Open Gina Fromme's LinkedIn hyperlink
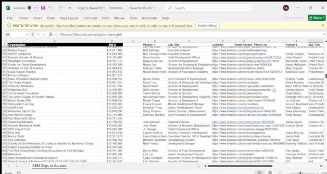Image resolution: width=327 pixels, height=174 pixels. (x=247, y=57)
